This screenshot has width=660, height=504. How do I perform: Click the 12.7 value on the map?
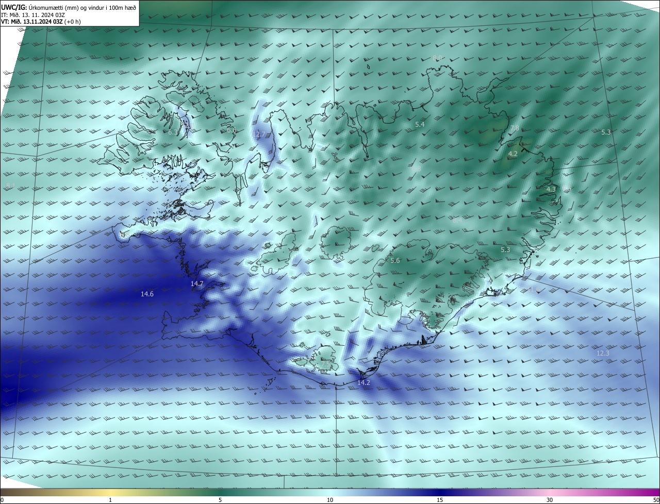pos(258,135)
